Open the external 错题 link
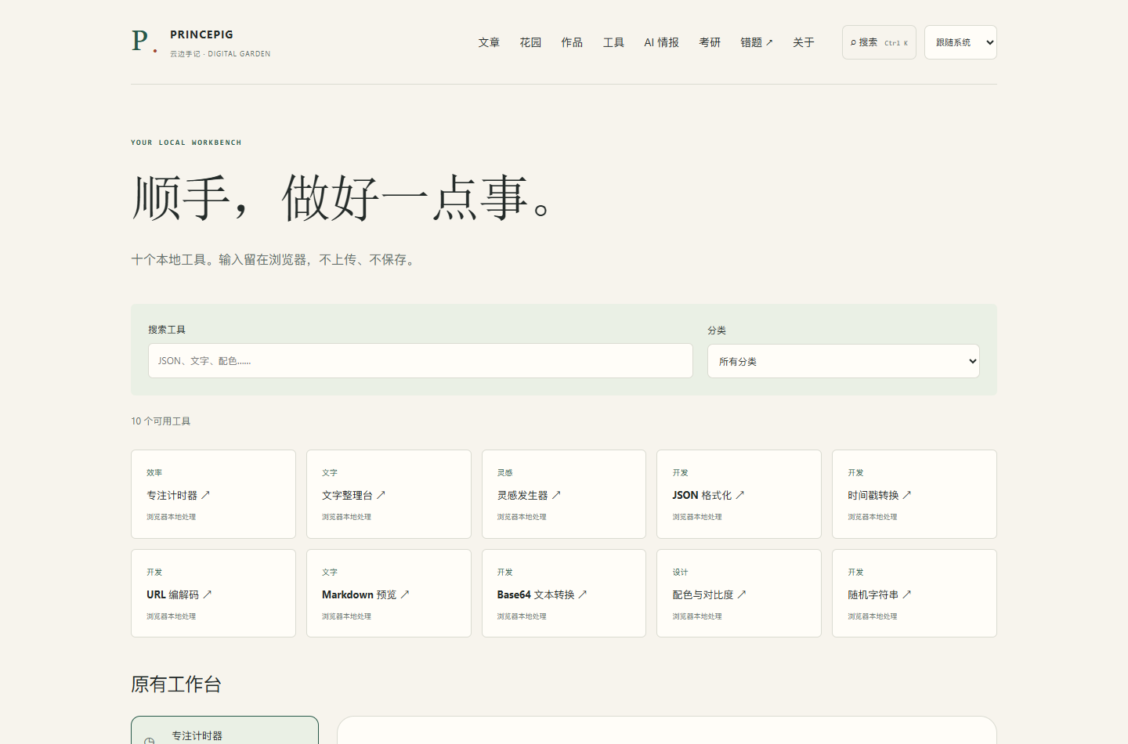 pos(757,42)
